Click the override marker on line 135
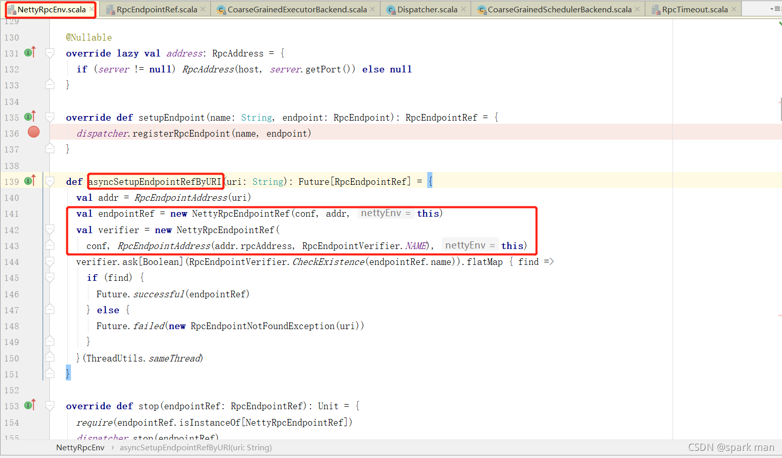782x458 pixels. tap(30, 116)
